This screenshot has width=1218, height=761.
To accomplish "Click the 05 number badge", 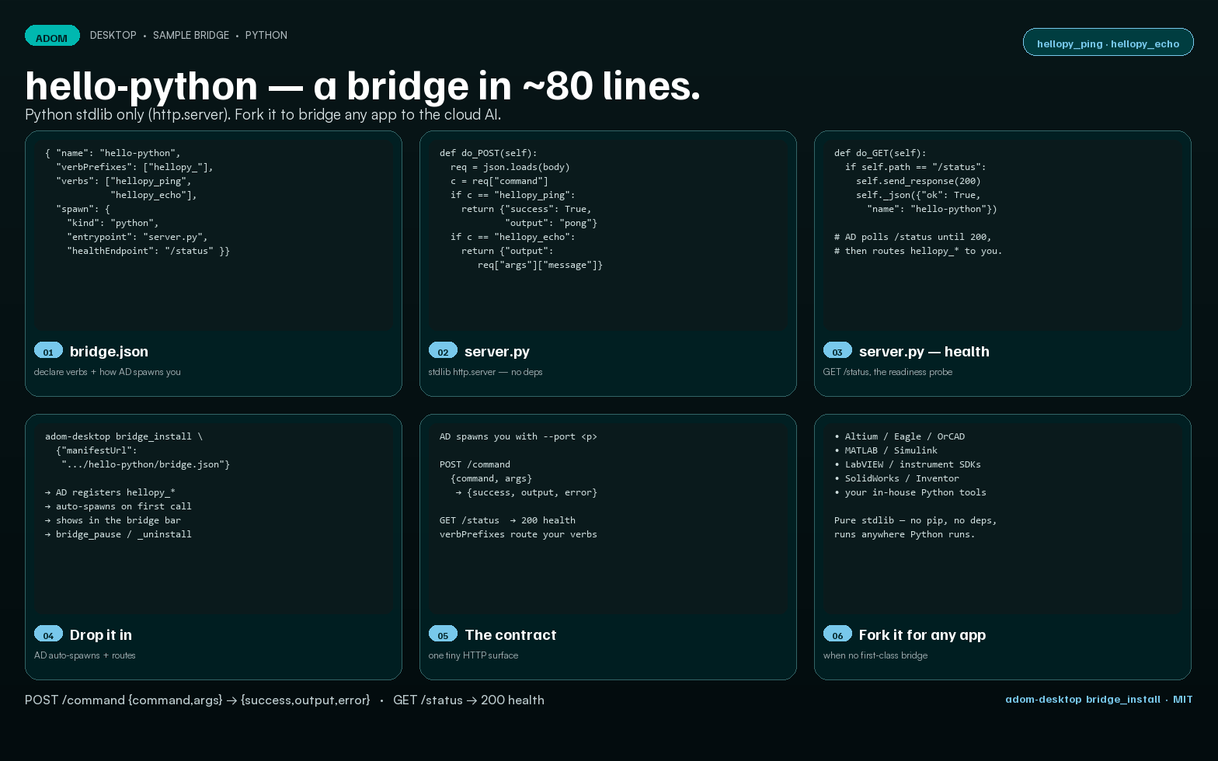I will pyautogui.click(x=443, y=634).
